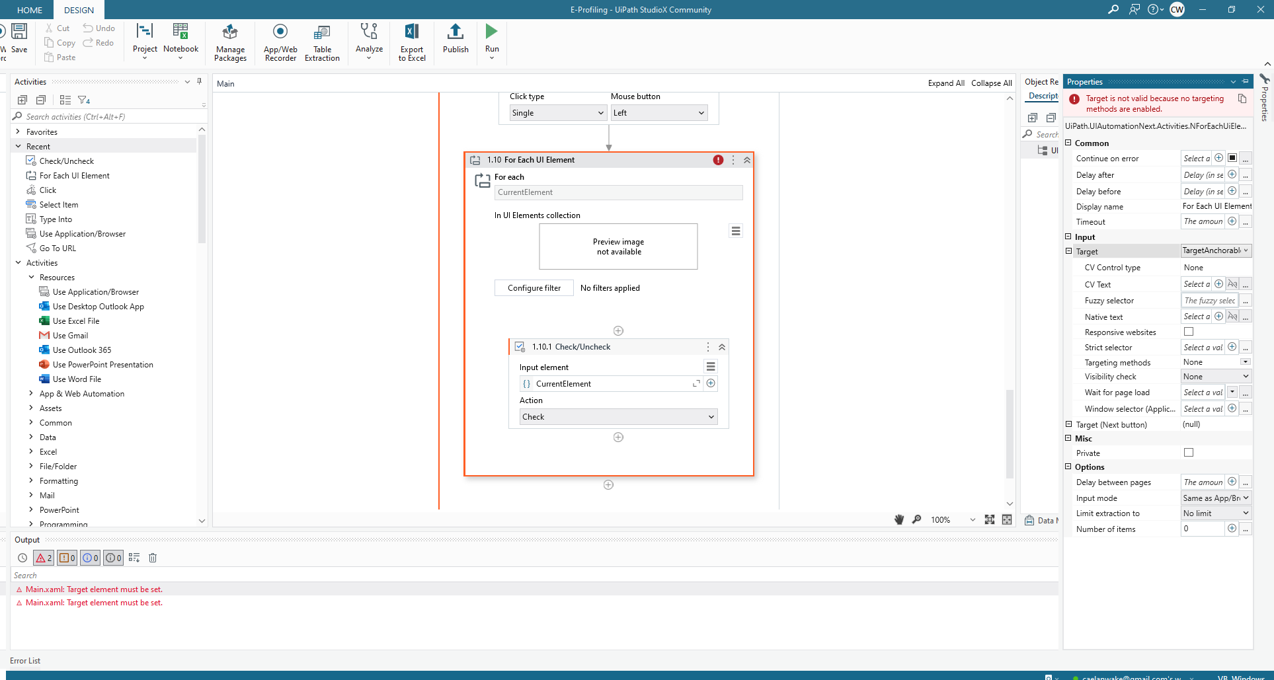Open the Action dropdown set to Check
1274x680 pixels.
point(617,416)
